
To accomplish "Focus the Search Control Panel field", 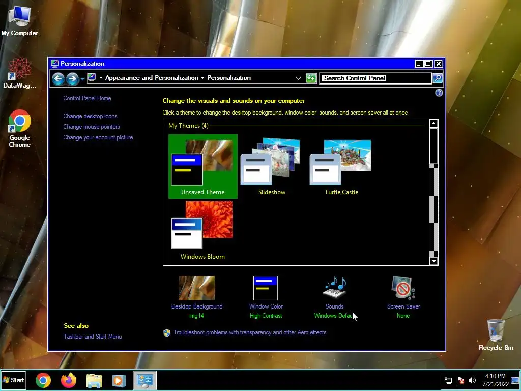I will tap(376, 78).
